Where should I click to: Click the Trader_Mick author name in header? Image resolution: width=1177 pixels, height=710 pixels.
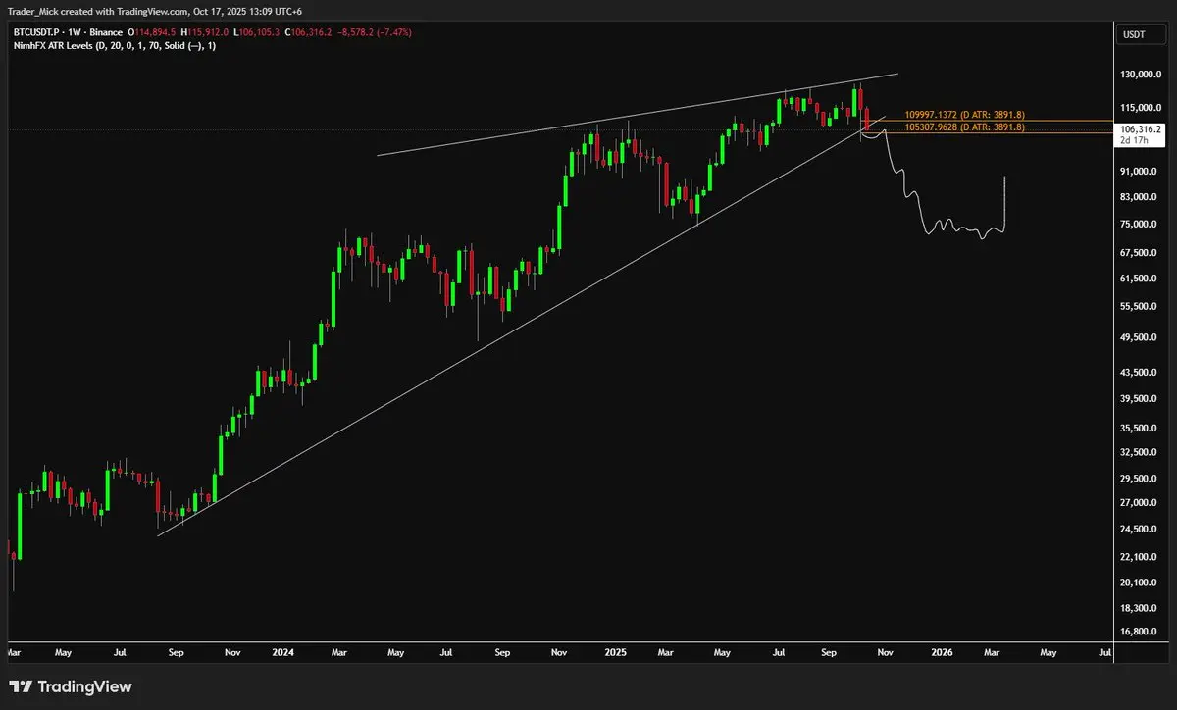35,13
